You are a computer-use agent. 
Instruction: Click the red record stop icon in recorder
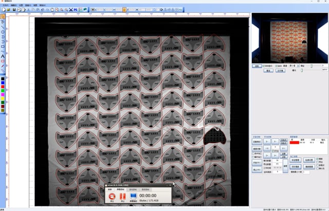tap(112, 196)
